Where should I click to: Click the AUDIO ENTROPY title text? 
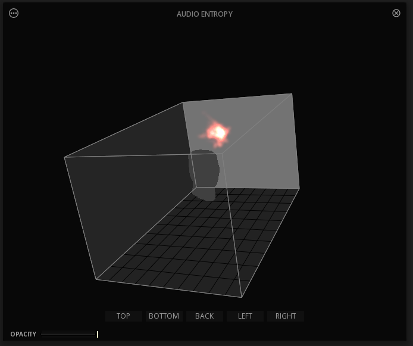[205, 14]
